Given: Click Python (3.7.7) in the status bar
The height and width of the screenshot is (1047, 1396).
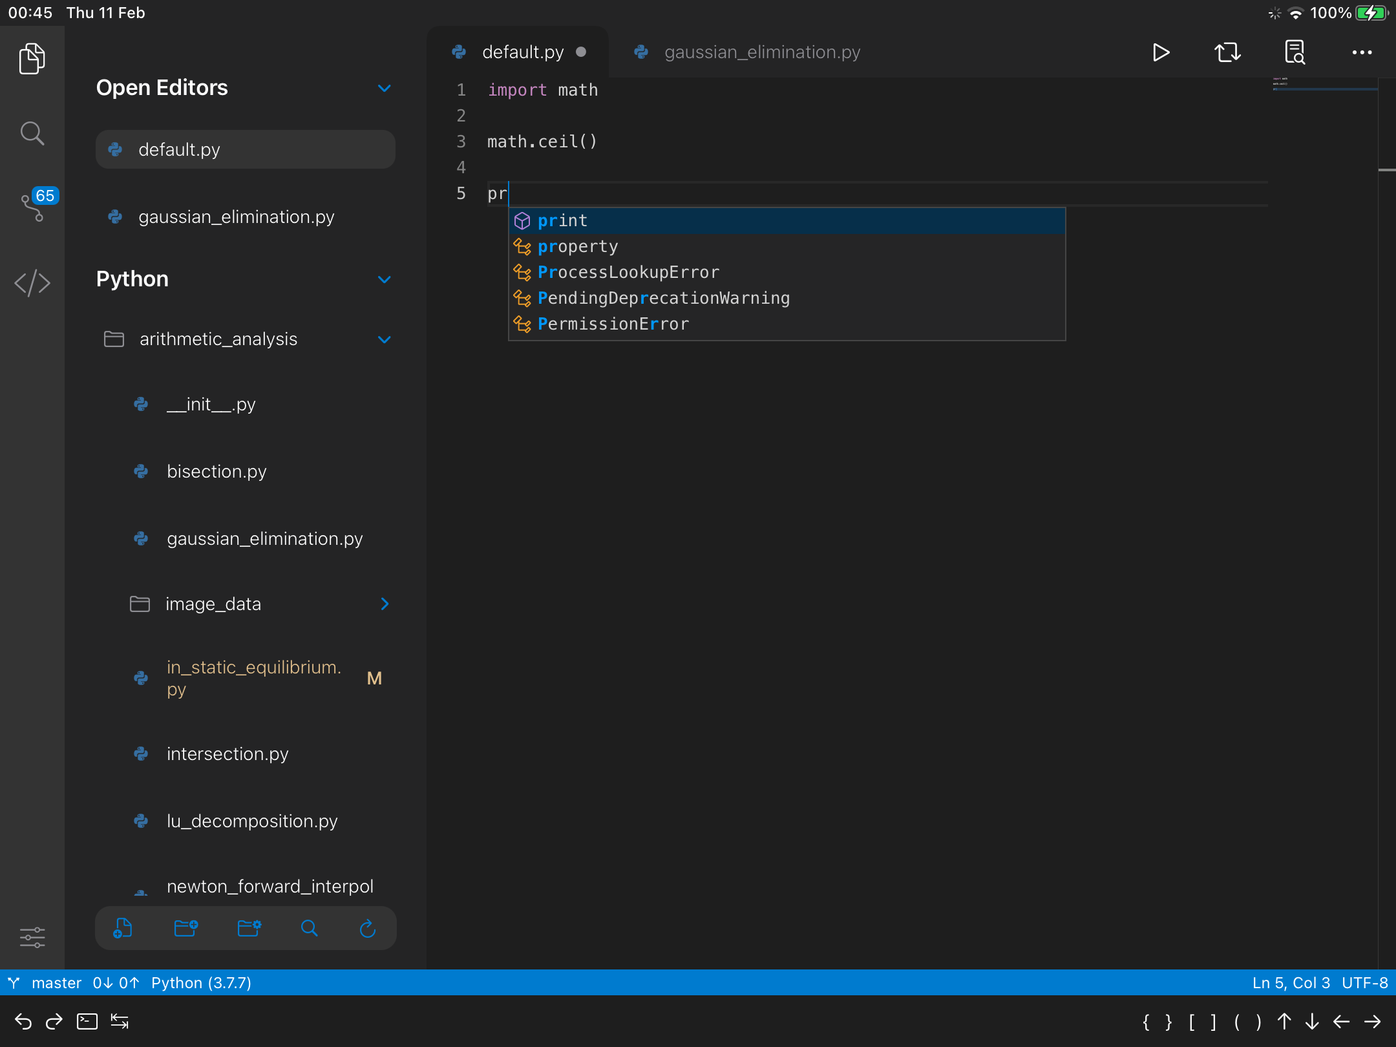Looking at the screenshot, I should pos(200,982).
